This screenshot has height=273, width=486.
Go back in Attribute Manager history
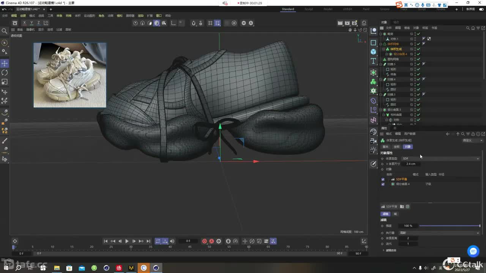pyautogui.click(x=448, y=134)
